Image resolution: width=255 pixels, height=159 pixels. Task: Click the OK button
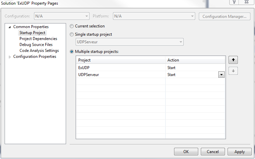pos(186,151)
